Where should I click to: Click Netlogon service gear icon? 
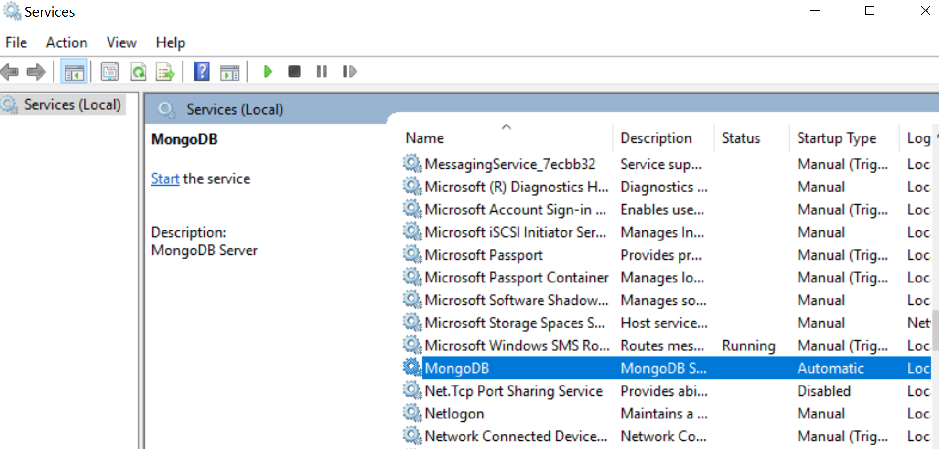tap(412, 413)
